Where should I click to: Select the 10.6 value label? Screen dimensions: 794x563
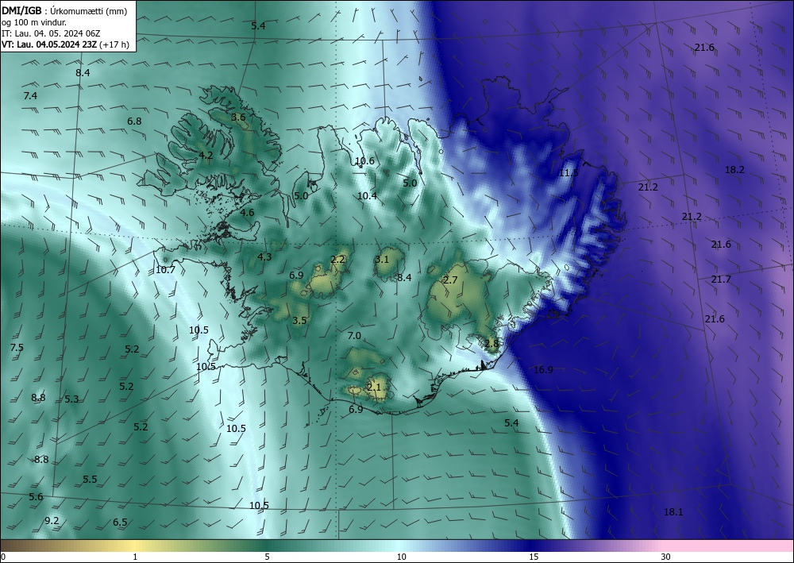[364, 161]
